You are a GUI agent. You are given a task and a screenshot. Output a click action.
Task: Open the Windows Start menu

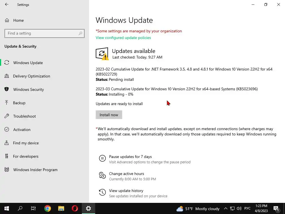point(7,208)
